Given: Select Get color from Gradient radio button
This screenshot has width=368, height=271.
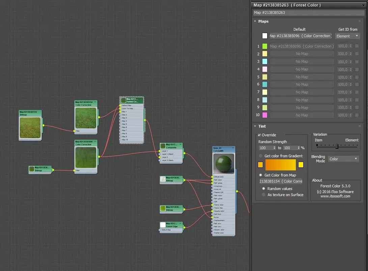Looking at the screenshot, I should point(261,156).
